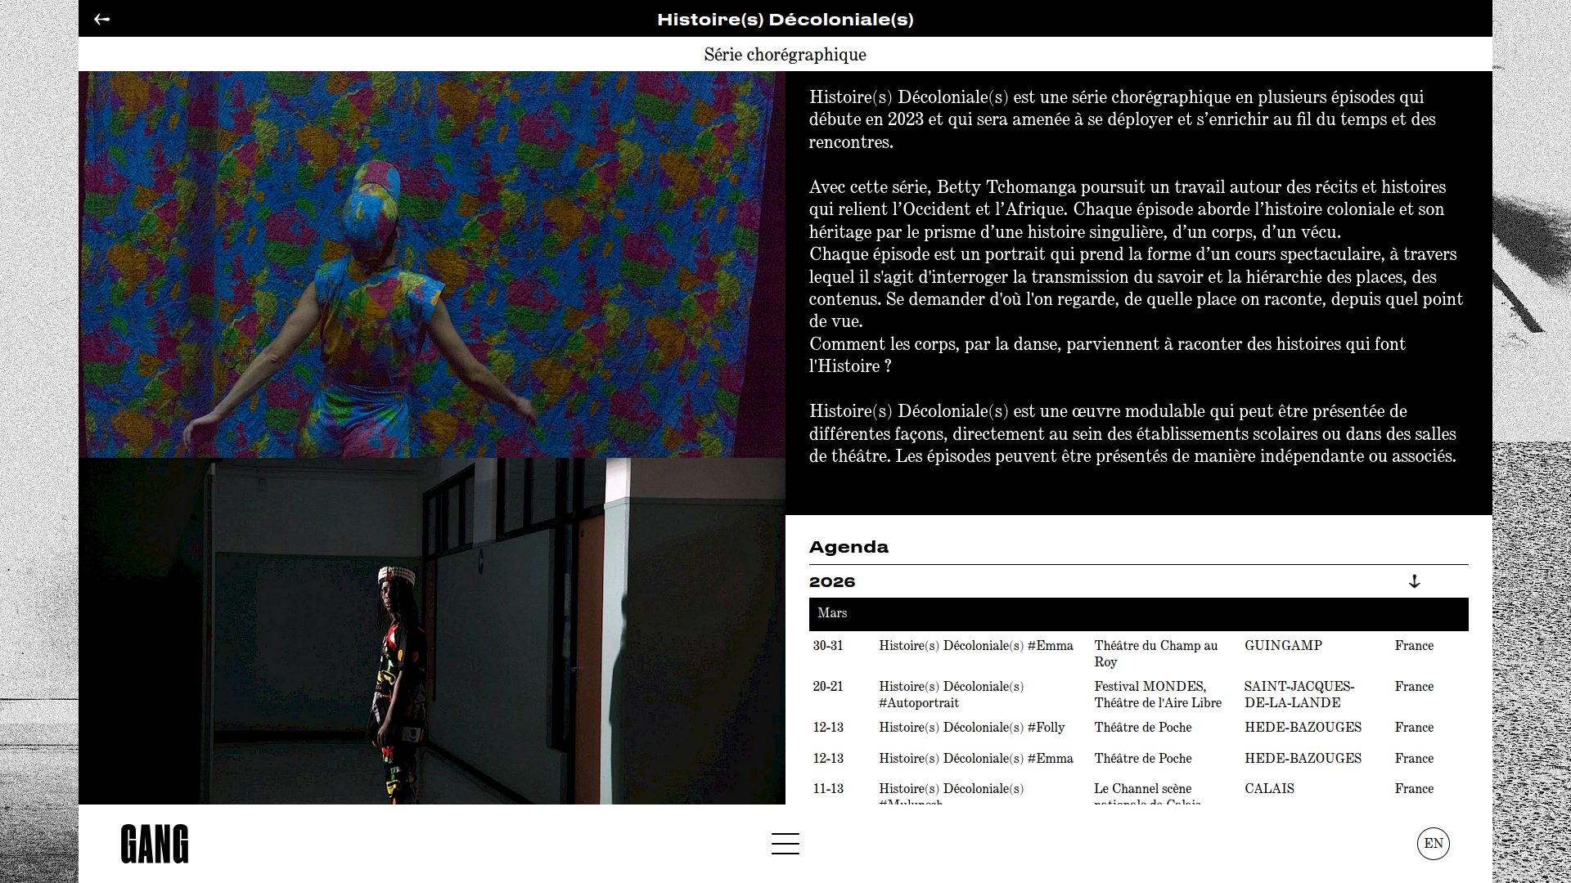Screen dimensions: 1571x883
Task: Open the colorful fabric dancer photo
Action: pyautogui.click(x=431, y=264)
